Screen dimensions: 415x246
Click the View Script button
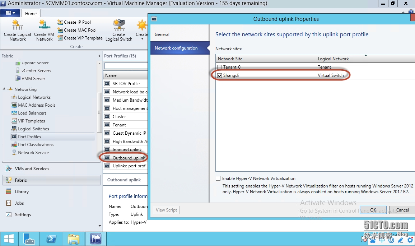166,210
